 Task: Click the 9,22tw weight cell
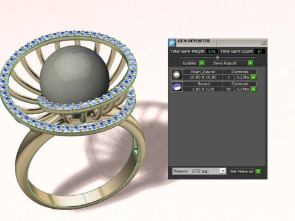[x=243, y=77]
